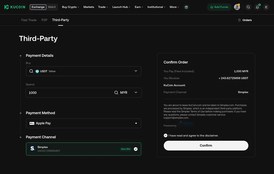Click the gift icon in the navbar

pyautogui.click(x=186, y=7)
